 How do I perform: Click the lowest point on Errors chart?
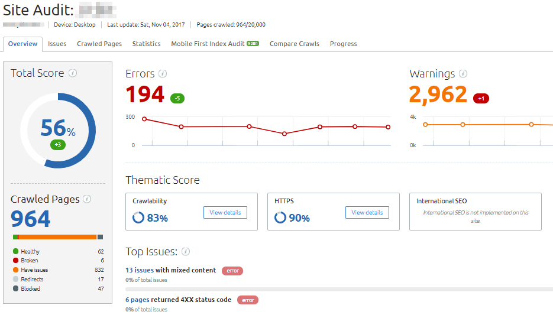[284, 134]
